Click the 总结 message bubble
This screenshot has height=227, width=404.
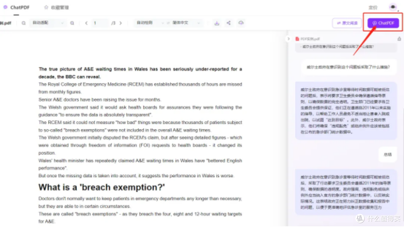tap(388, 154)
